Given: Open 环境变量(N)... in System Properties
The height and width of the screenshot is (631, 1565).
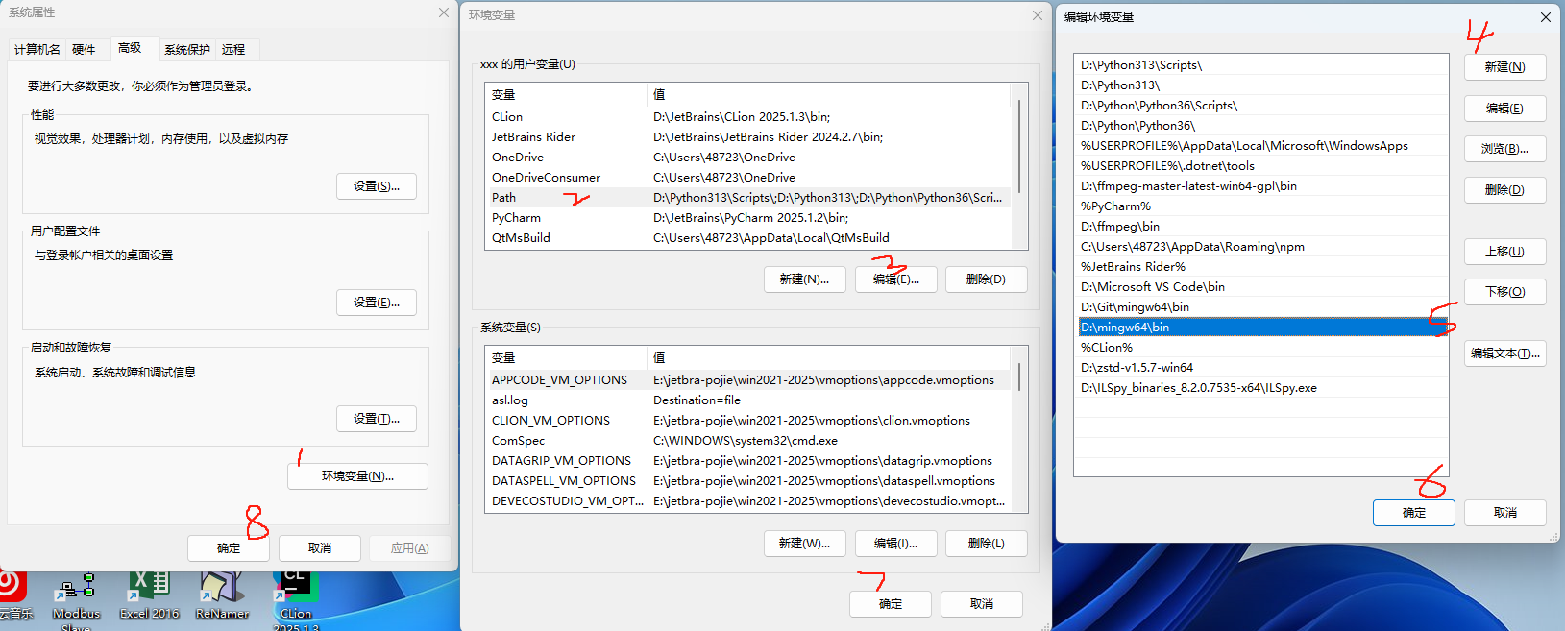Looking at the screenshot, I should [x=357, y=476].
